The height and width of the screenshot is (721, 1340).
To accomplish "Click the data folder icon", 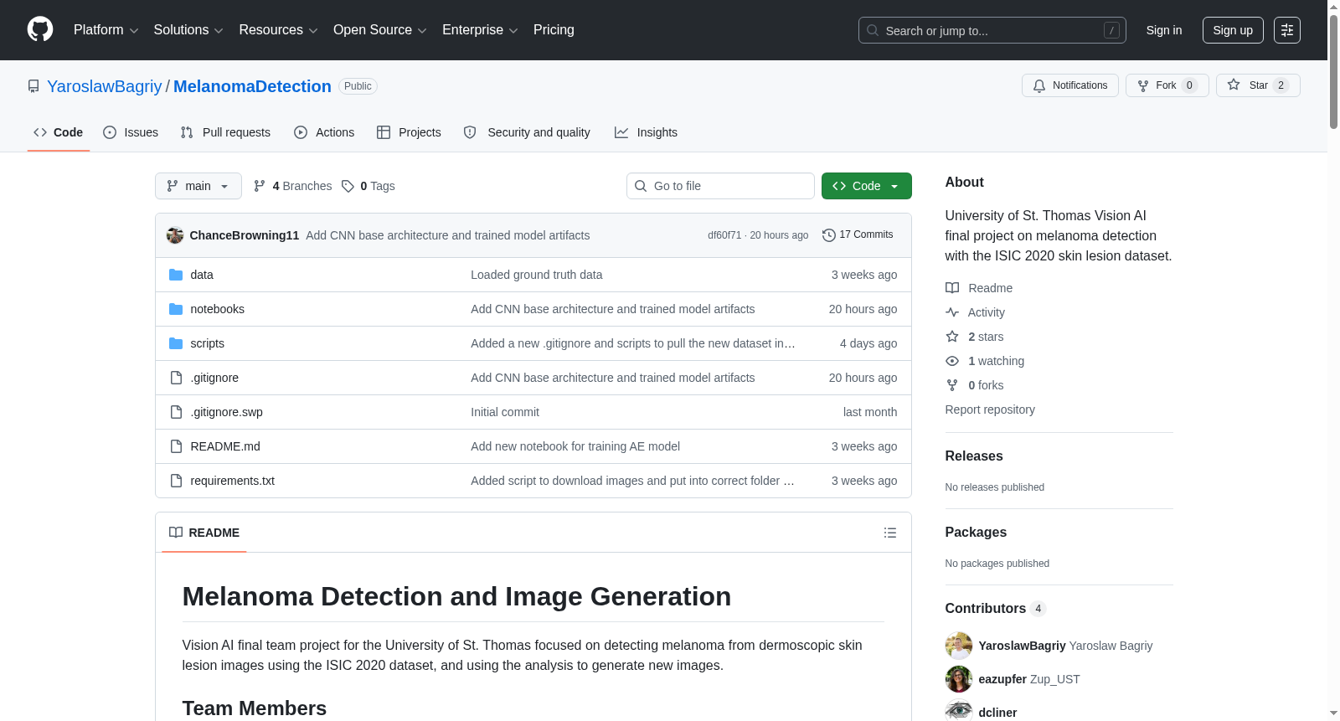I will [x=176, y=275].
